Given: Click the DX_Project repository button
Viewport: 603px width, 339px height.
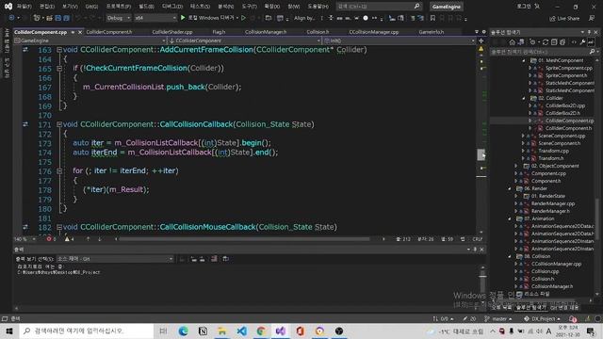Looking at the screenshot, I should click(542, 318).
